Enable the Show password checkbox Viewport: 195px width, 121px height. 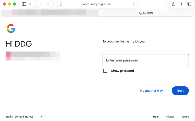pos(105,71)
